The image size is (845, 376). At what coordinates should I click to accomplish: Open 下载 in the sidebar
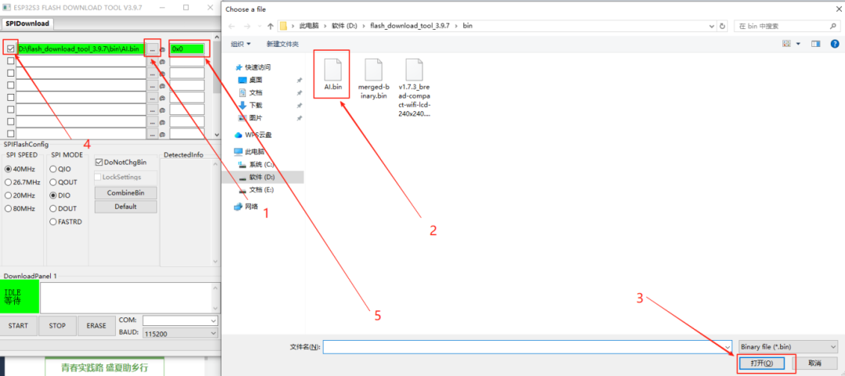click(x=250, y=105)
